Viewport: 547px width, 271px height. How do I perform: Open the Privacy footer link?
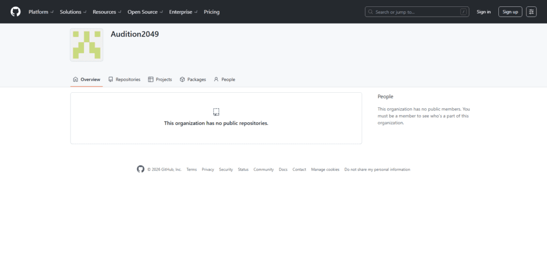point(208,170)
